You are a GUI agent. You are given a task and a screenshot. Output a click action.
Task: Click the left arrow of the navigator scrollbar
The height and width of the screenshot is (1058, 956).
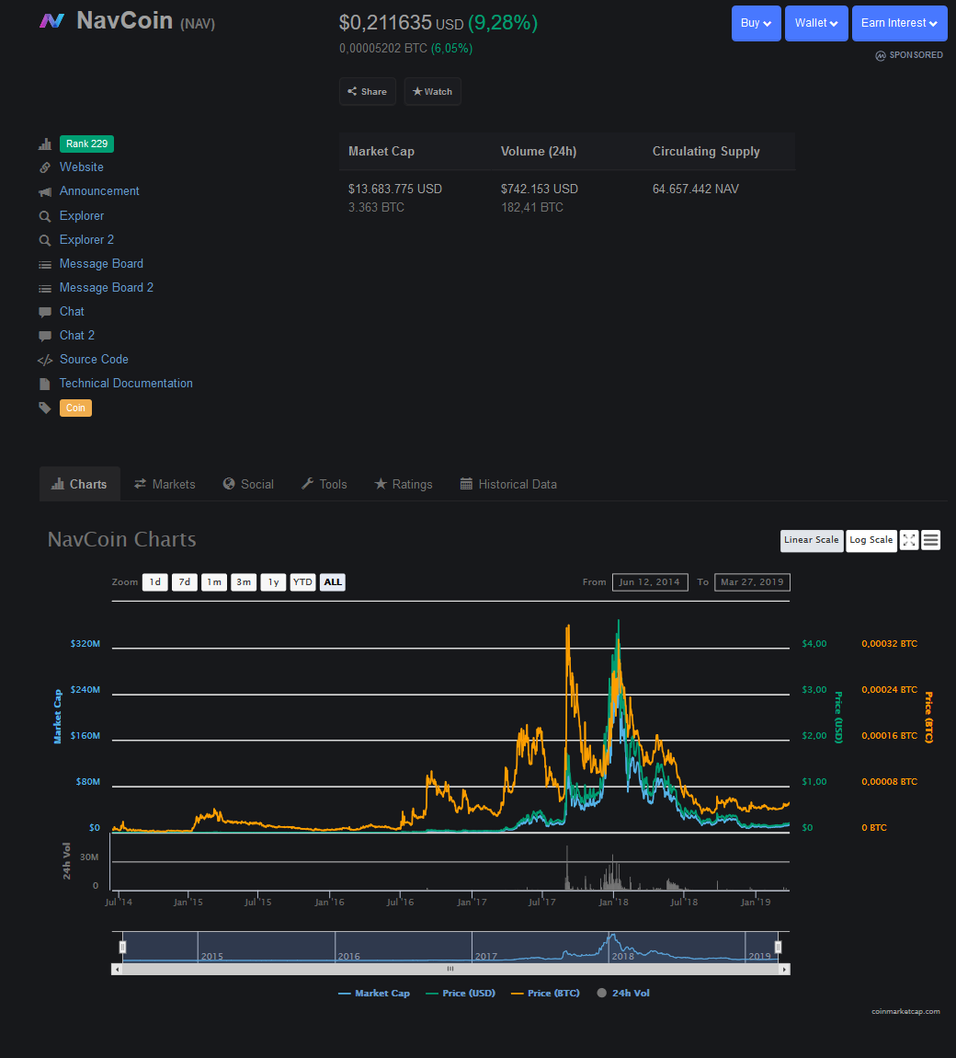point(118,969)
